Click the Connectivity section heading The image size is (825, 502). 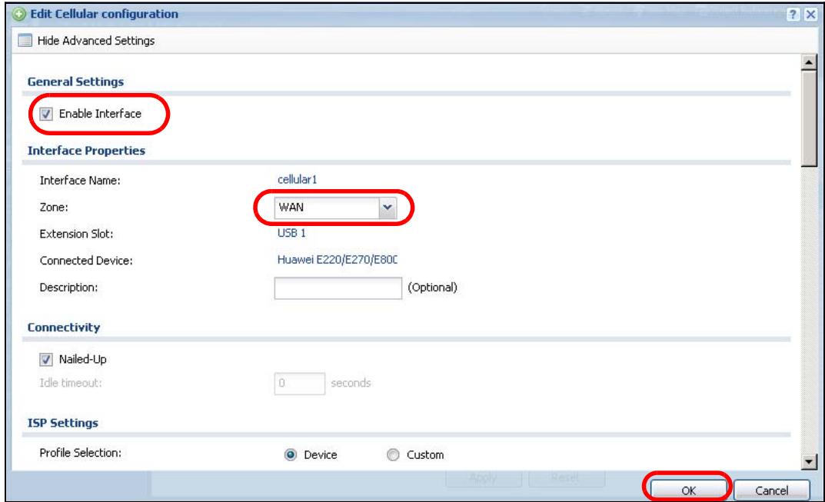point(64,327)
